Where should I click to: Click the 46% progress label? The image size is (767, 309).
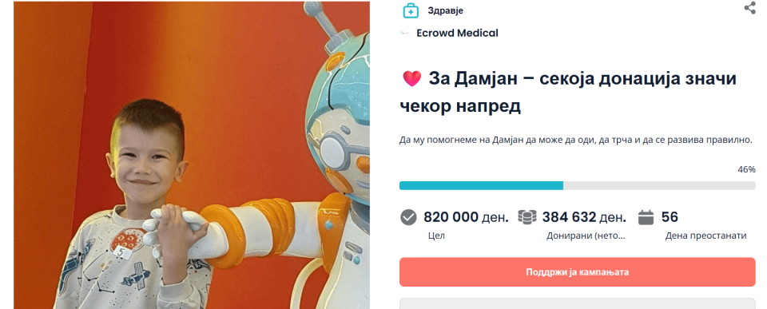746,169
